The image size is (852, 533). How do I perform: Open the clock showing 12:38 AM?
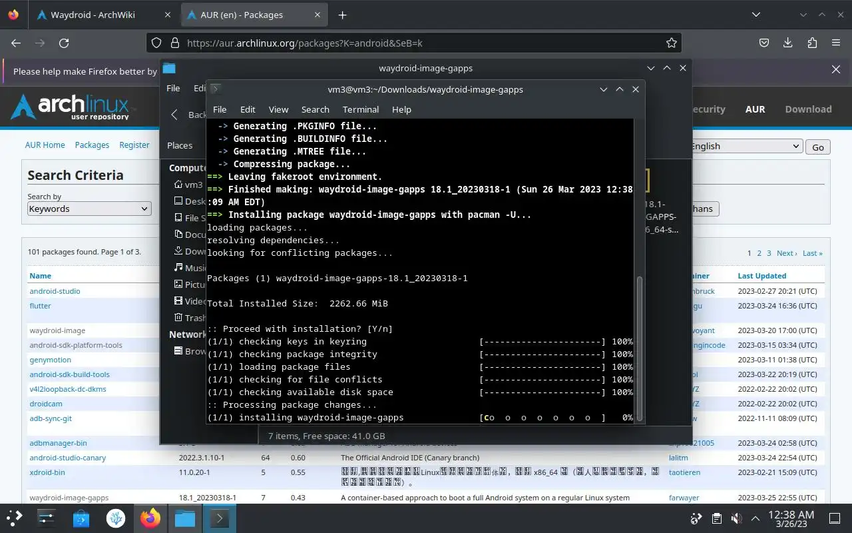(x=791, y=518)
